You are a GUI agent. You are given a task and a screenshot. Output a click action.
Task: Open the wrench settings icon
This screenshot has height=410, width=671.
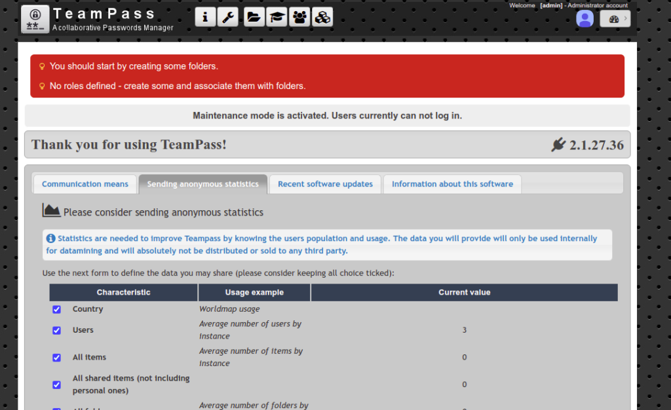(x=227, y=17)
